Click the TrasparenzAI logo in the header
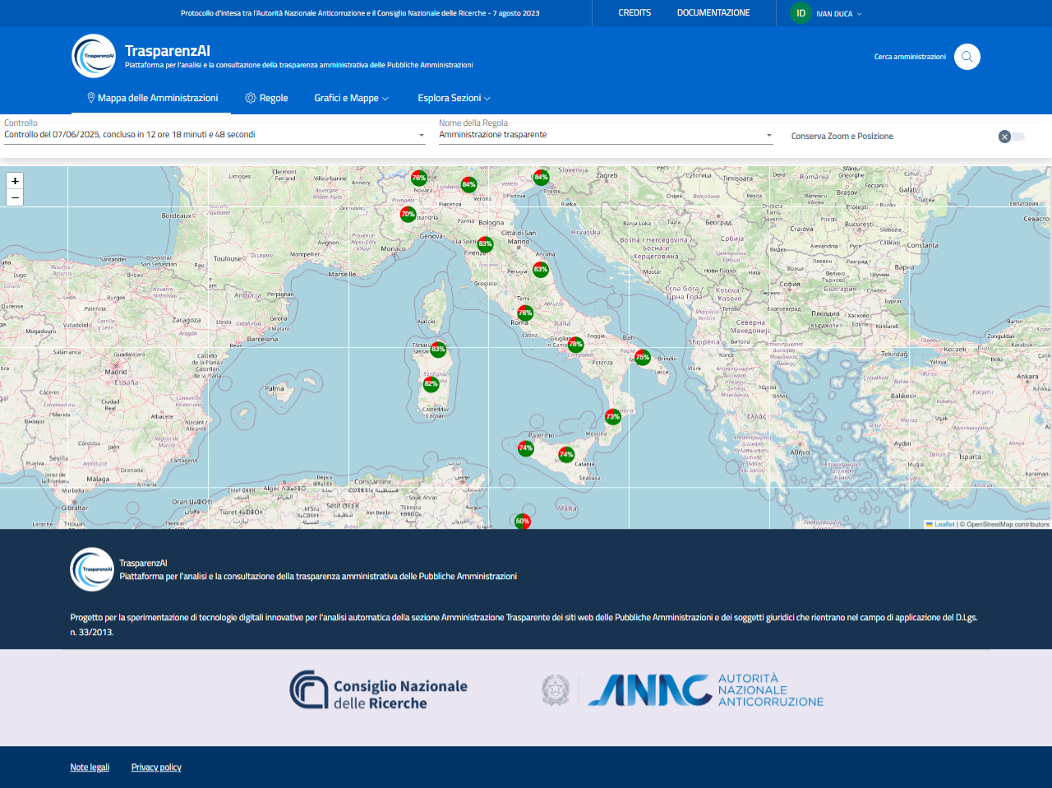The height and width of the screenshot is (788, 1052). [94, 56]
